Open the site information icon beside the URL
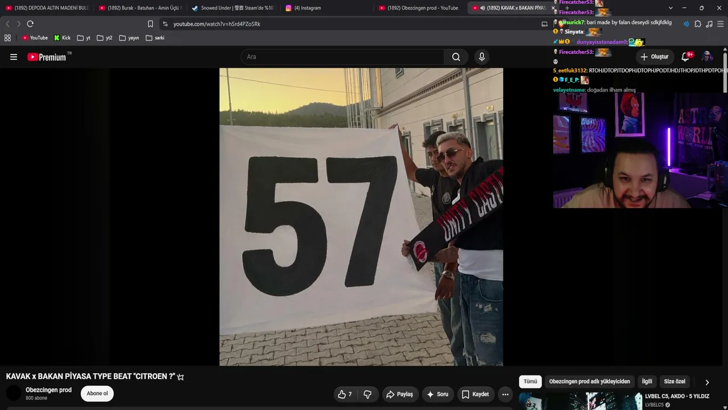Image resolution: width=728 pixels, height=410 pixels. pyautogui.click(x=165, y=24)
